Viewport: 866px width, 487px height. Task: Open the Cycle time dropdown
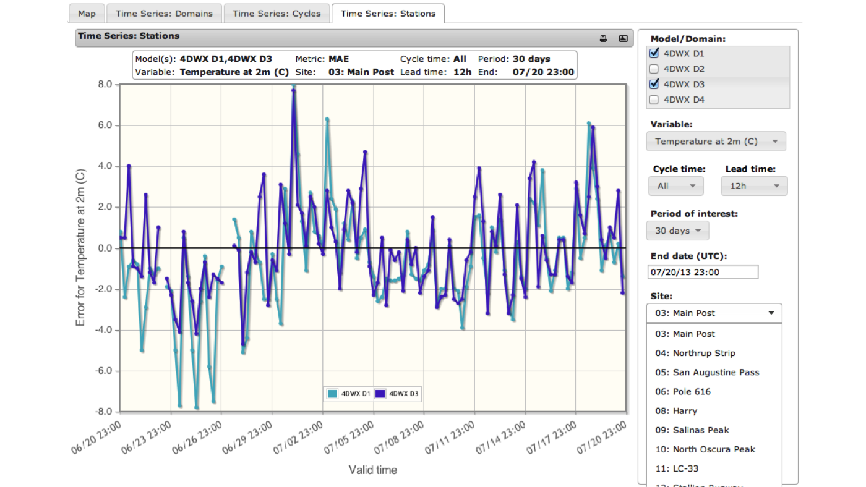676,186
